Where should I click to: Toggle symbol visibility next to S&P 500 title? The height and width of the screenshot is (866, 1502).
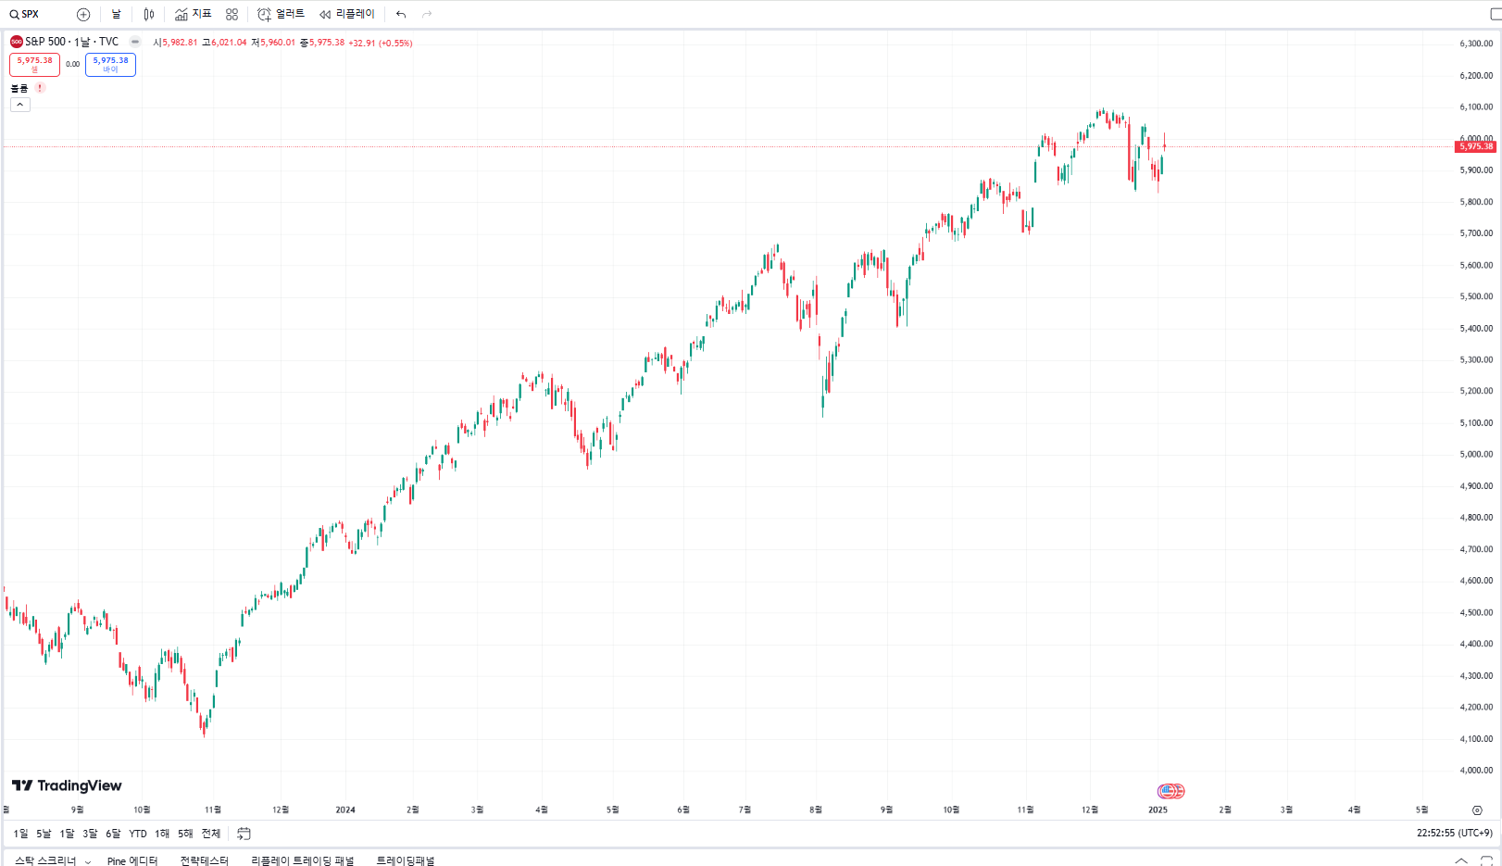tap(135, 42)
